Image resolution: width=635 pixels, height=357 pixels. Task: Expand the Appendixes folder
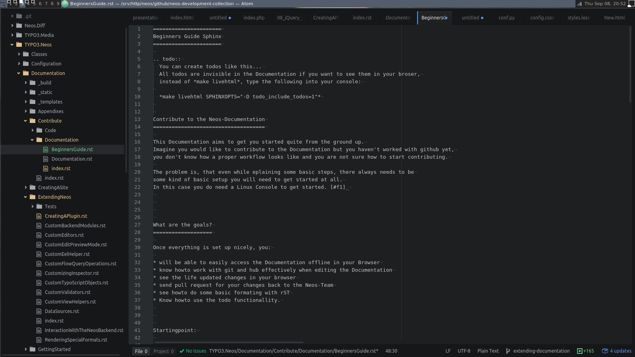(x=26, y=111)
